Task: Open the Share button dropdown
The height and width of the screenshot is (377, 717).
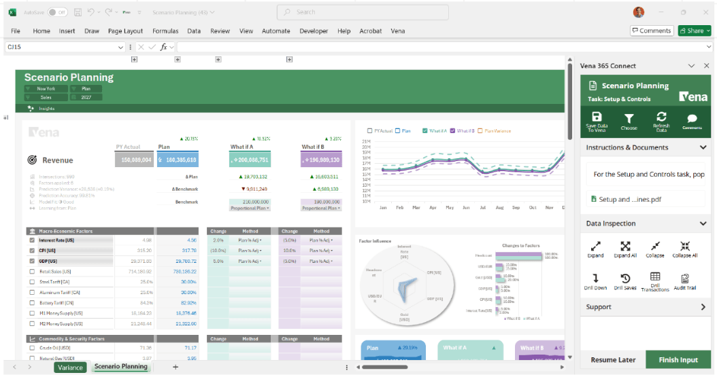Action: coord(708,31)
